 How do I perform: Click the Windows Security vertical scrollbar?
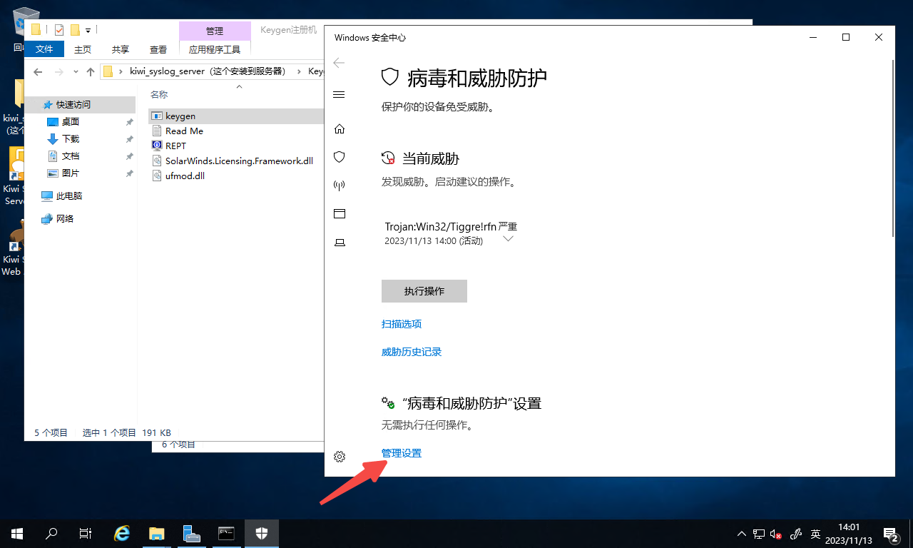coord(893,150)
